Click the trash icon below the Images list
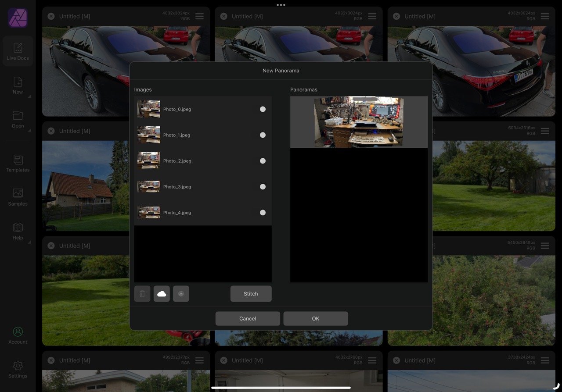 [x=142, y=294]
